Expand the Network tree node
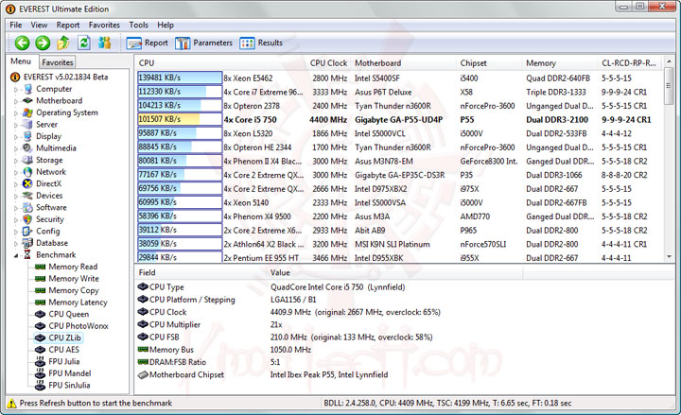Viewport: 681px width, 415px height. click(x=16, y=172)
